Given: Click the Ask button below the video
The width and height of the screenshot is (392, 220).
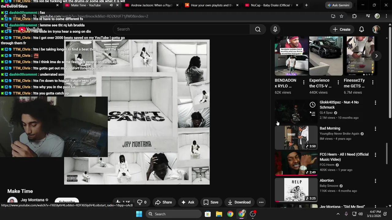Looking at the screenshot, I should point(188,202).
